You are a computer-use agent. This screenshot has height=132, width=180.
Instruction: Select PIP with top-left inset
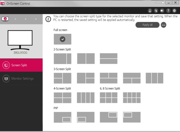coord(132,117)
